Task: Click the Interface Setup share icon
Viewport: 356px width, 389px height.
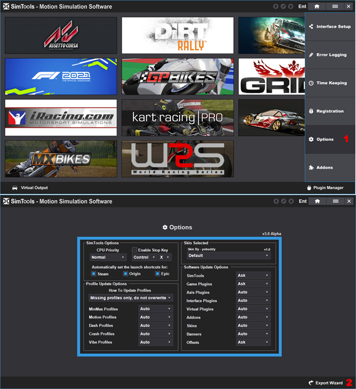Action: [311, 27]
